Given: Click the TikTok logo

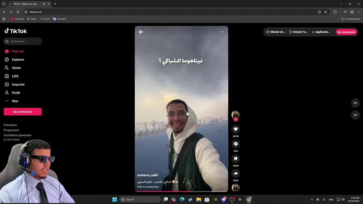Looking at the screenshot, I should coord(16,31).
